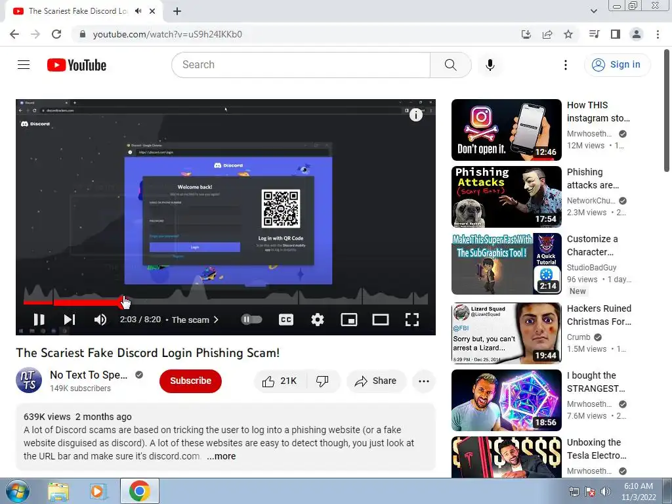This screenshot has width=672, height=504.
Task: Open the NTTS channel avatar
Action: (29, 380)
